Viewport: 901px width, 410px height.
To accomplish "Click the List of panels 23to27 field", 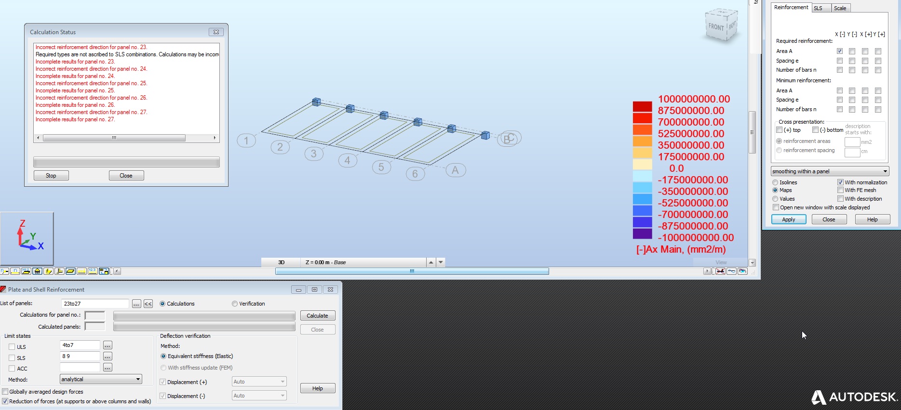I will point(95,304).
